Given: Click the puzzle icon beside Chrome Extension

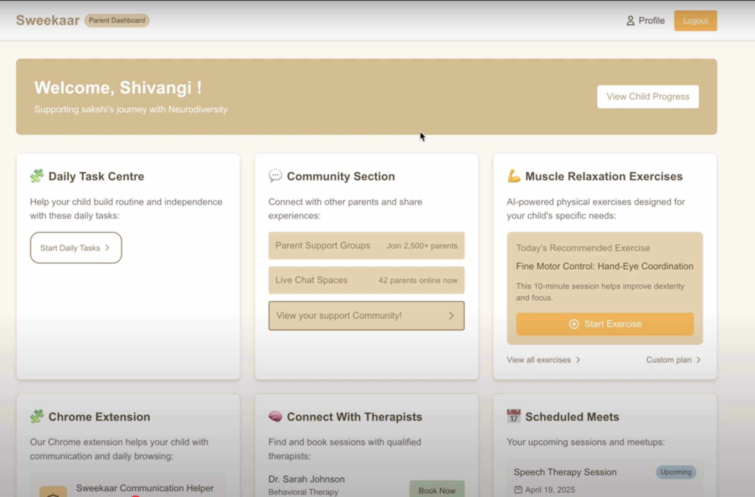Looking at the screenshot, I should [37, 416].
